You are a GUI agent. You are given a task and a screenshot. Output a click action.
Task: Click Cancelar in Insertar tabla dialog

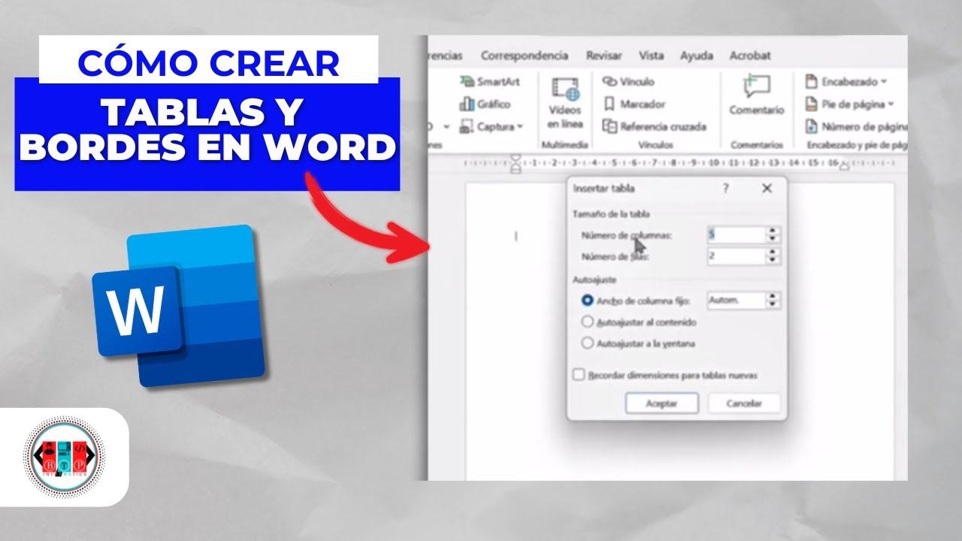click(x=744, y=403)
